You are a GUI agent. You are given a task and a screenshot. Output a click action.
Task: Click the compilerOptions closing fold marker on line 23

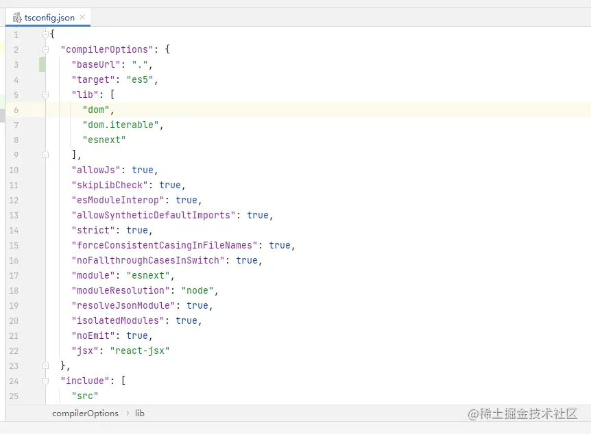pos(46,366)
